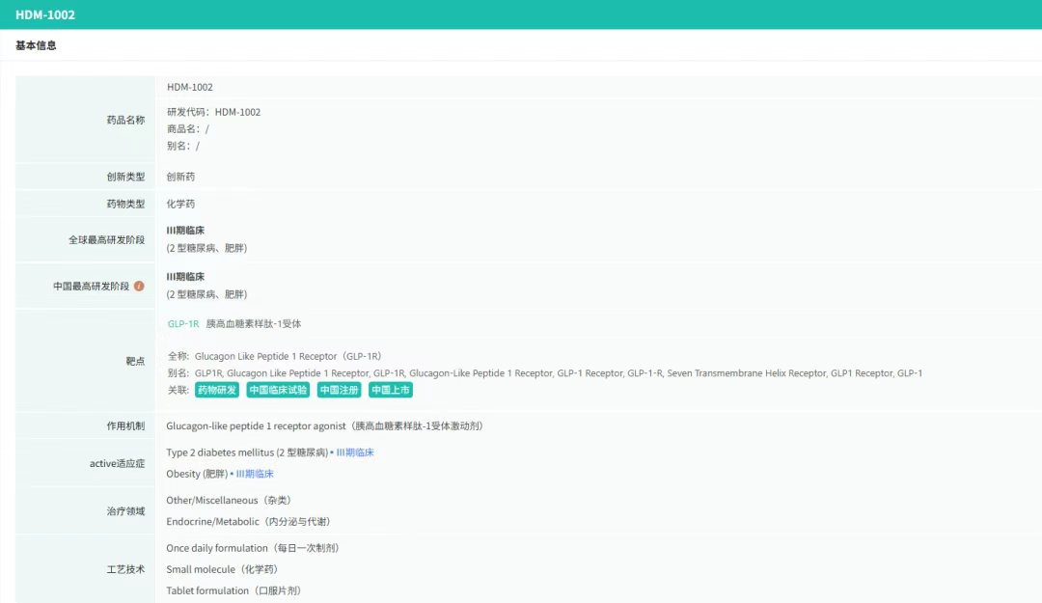
Task: Open the GLP-1R target link
Action: click(182, 324)
